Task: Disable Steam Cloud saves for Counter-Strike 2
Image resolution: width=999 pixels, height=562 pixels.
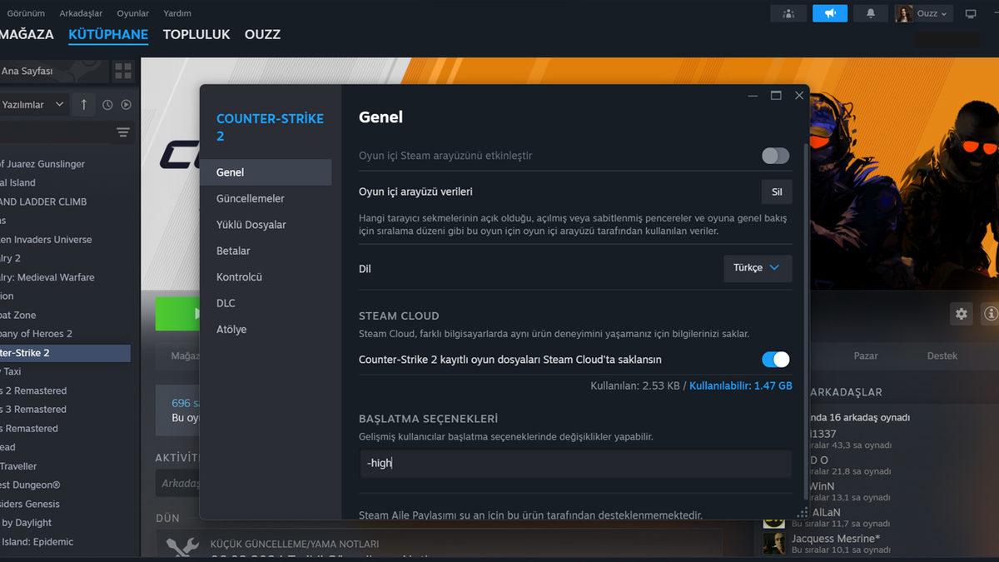Action: [x=775, y=359]
